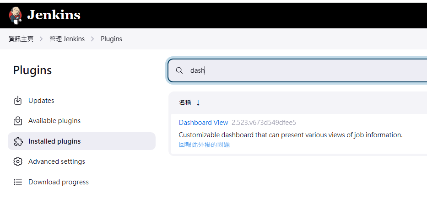The image size is (427, 215).
Task: Click 回報此外掛的問題 report issue link
Action: (x=204, y=145)
